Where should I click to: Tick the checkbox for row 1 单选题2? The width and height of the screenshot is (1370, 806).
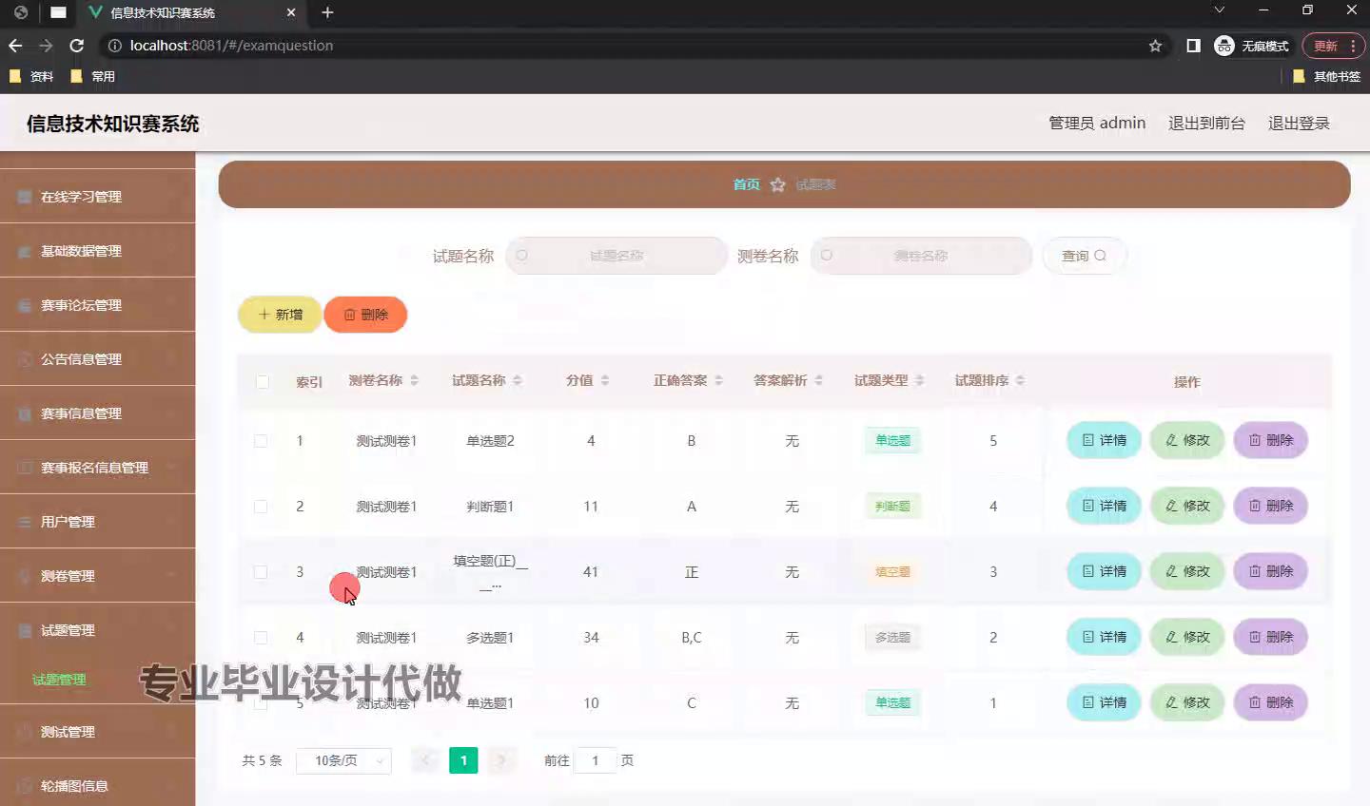[261, 441]
